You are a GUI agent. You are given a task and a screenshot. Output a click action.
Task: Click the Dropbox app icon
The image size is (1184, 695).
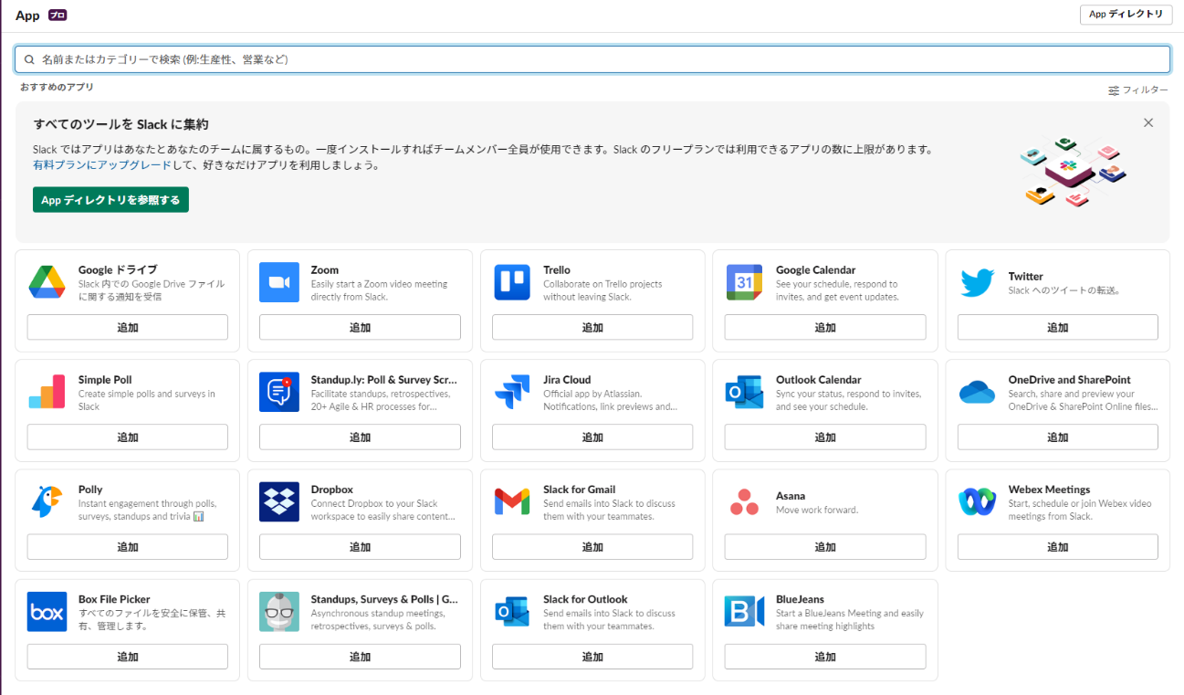point(279,501)
